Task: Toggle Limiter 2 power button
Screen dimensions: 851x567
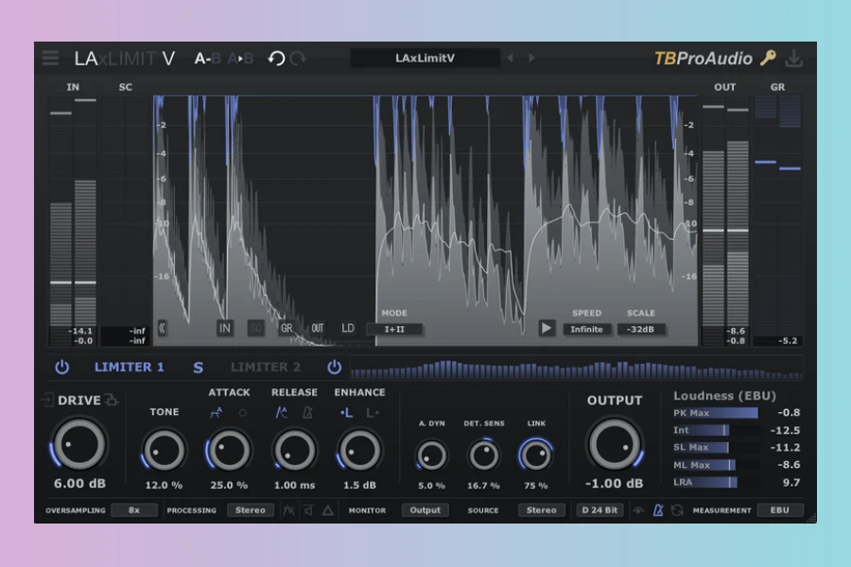Action: point(335,368)
